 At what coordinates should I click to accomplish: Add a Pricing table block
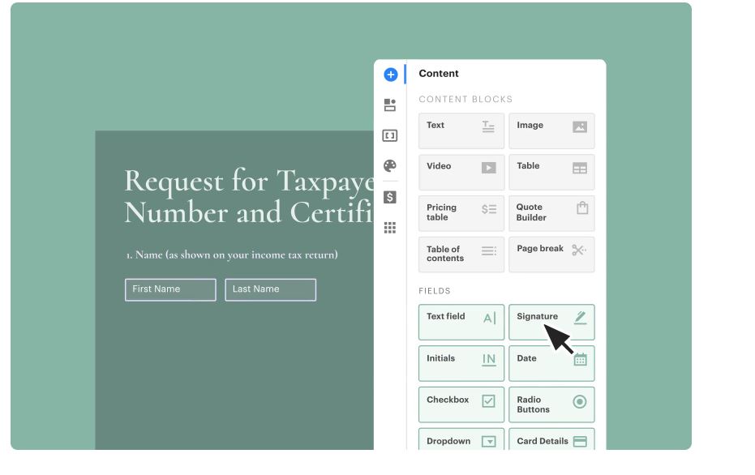point(461,213)
